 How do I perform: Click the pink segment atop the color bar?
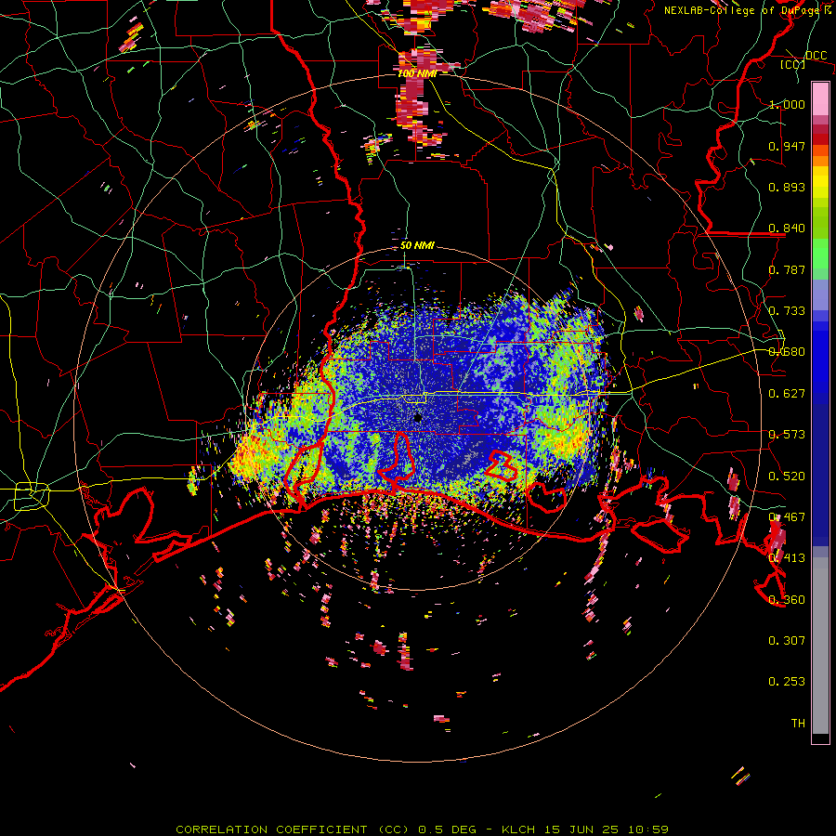click(x=820, y=98)
